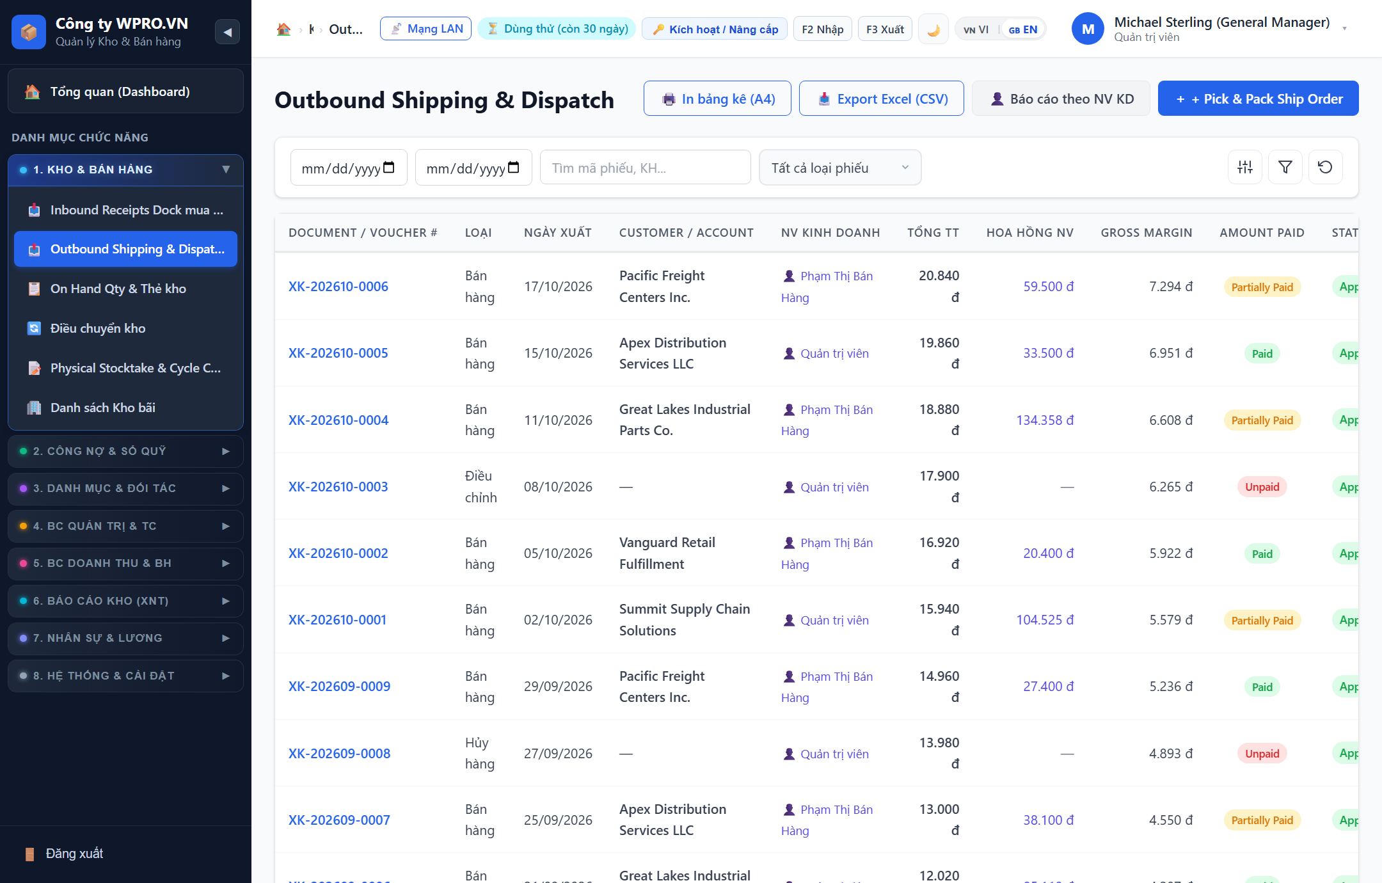Expand 5. BC DOANH THU & BH menu
The height and width of the screenshot is (883, 1382).
(x=125, y=563)
